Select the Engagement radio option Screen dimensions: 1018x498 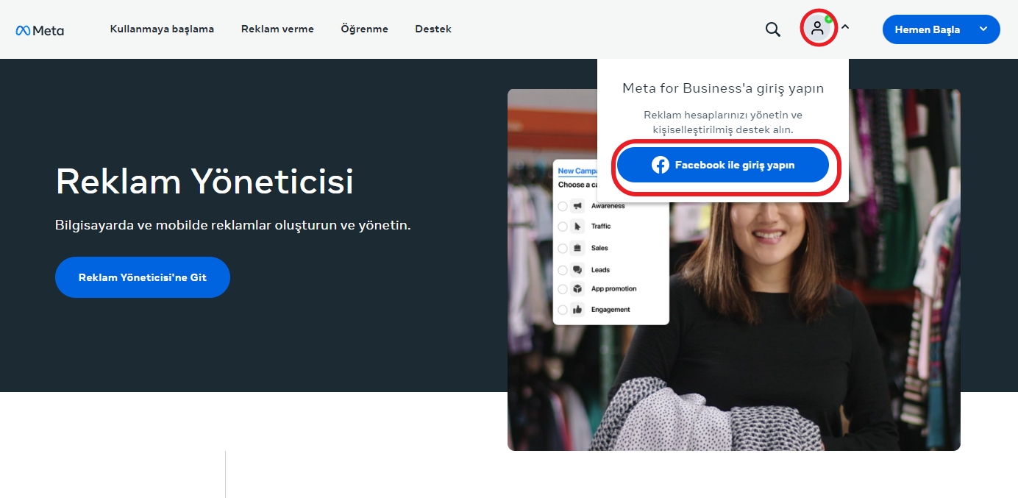(563, 310)
